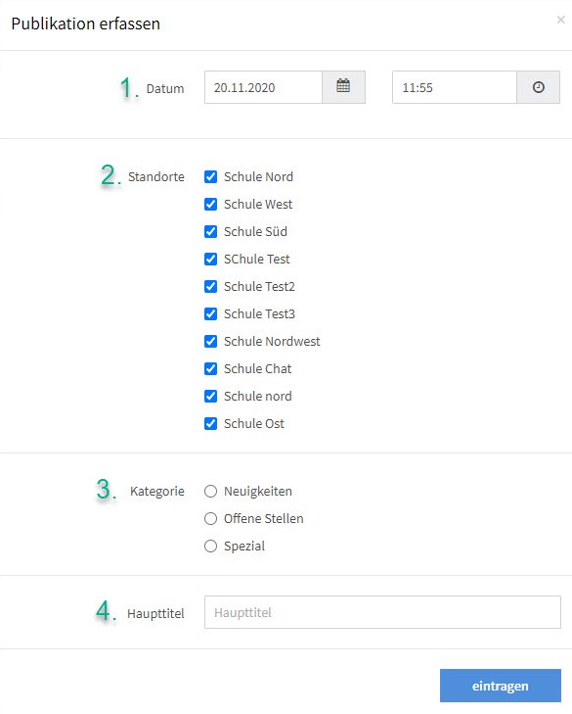Uncheck the lowercase Schule nord checkbox

[210, 396]
